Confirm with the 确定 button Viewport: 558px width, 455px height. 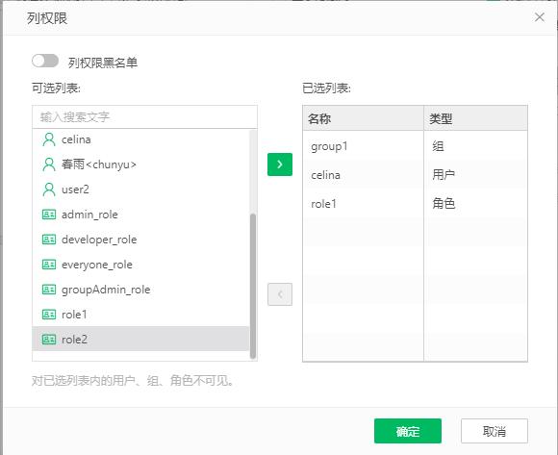click(408, 431)
